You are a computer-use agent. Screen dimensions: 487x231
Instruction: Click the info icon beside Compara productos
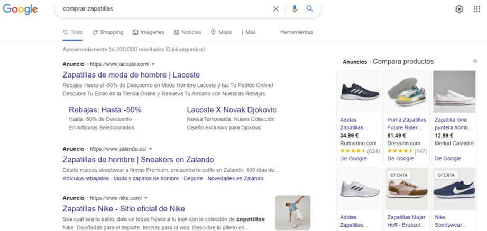tap(475, 61)
